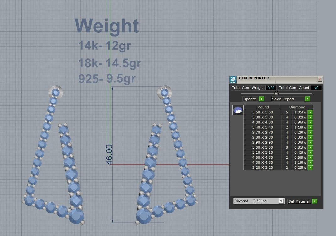
Task: Select the 3.10 X 3.10 size cell
Action: [x=263, y=152]
